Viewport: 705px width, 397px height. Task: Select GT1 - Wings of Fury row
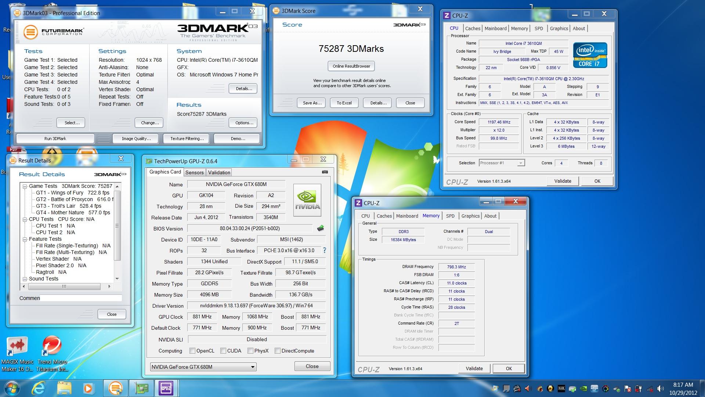pyautogui.click(x=73, y=193)
